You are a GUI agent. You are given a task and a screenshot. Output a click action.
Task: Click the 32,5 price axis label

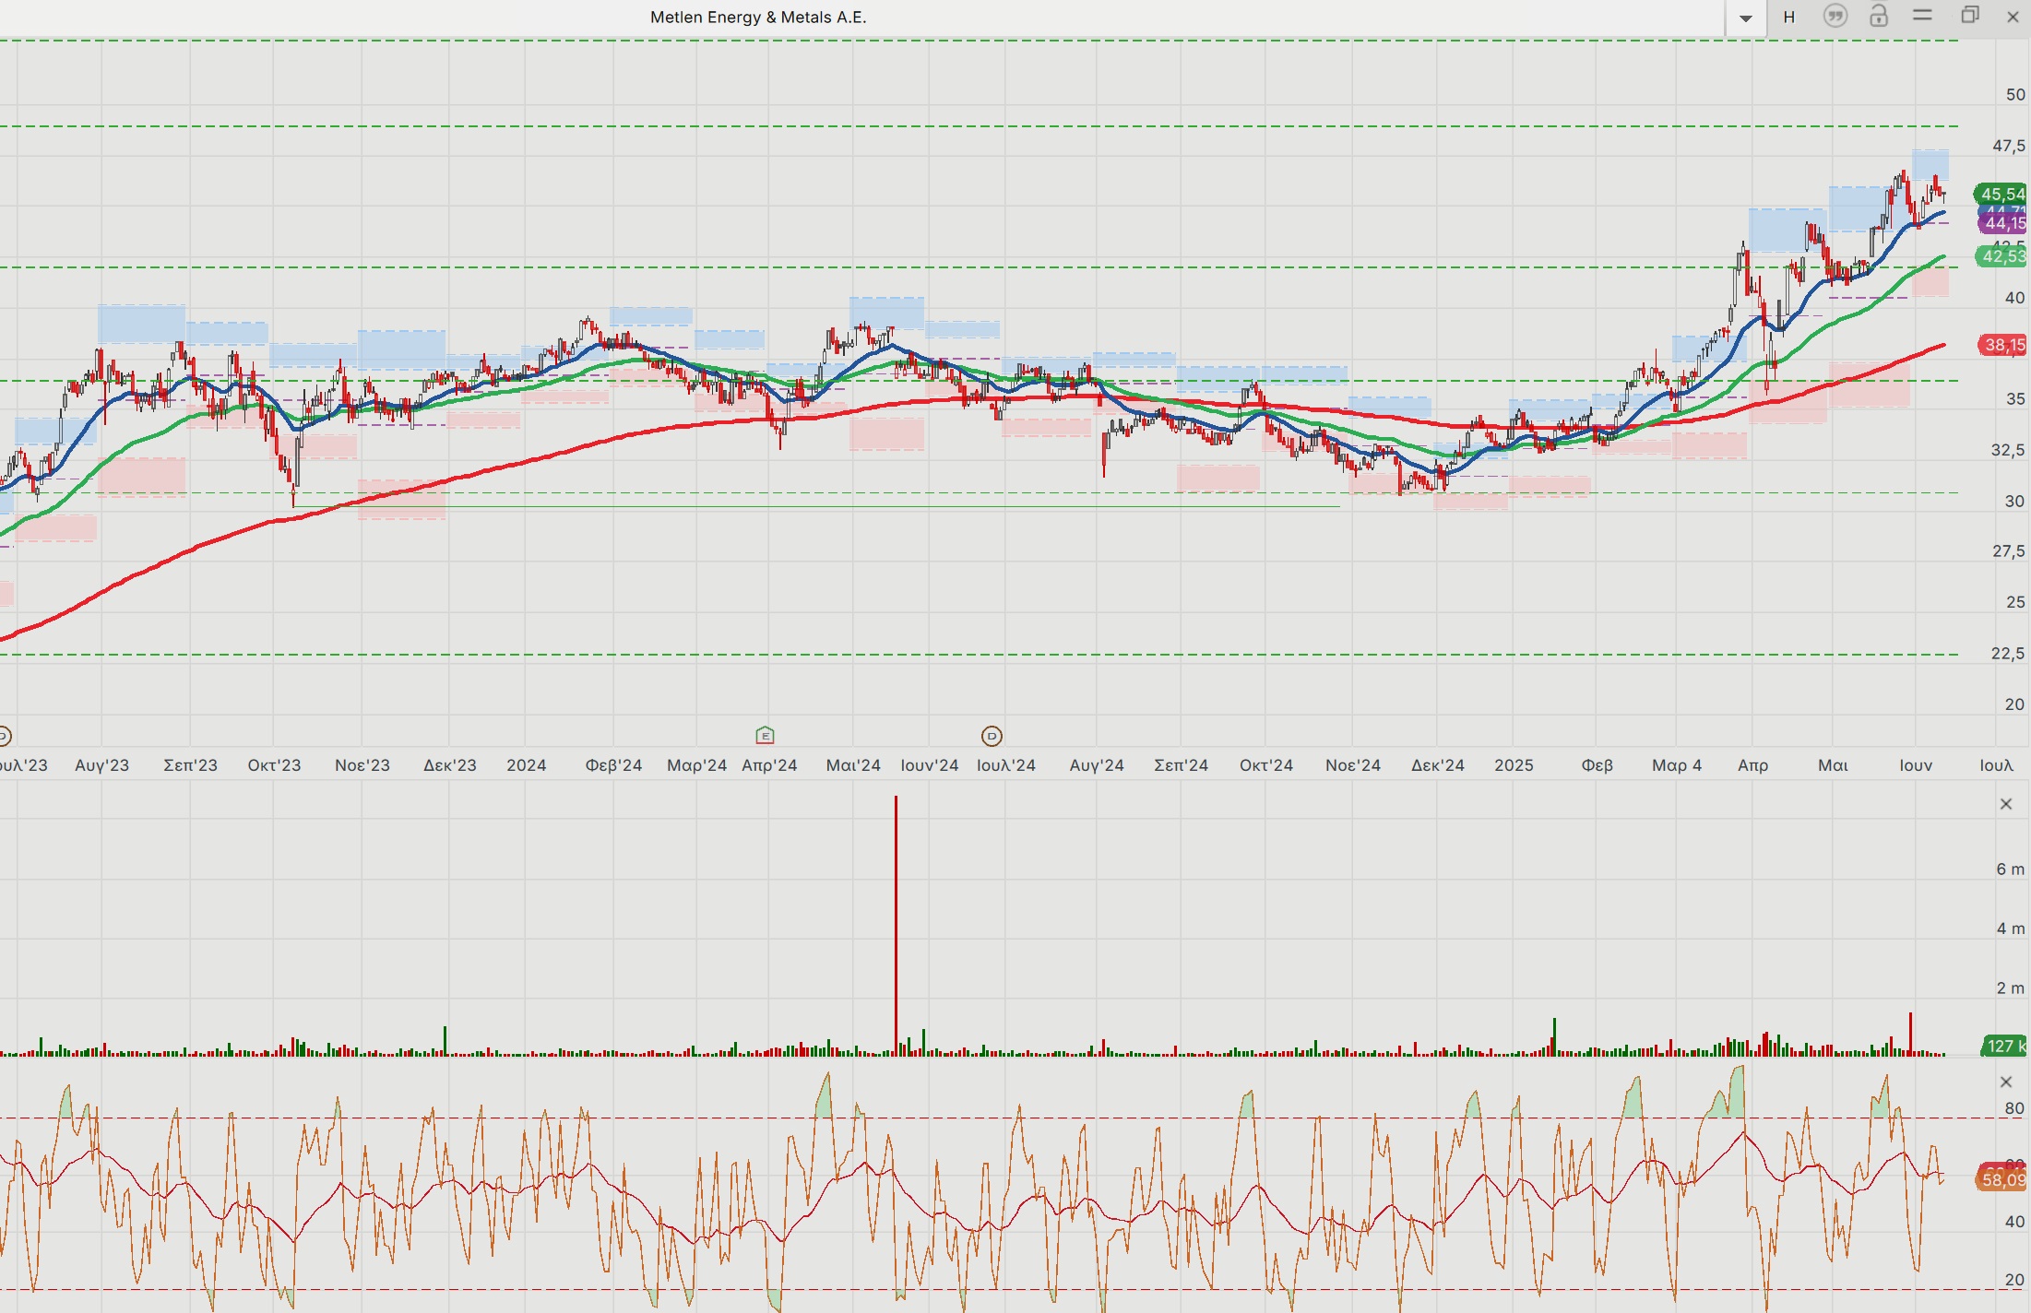tap(2009, 450)
